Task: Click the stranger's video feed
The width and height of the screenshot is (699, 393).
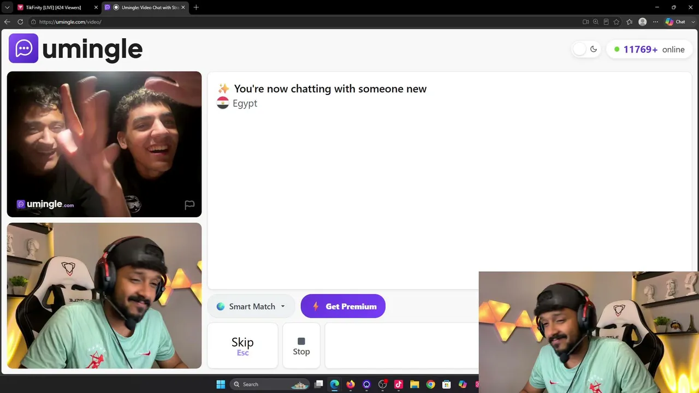Action: [104, 144]
